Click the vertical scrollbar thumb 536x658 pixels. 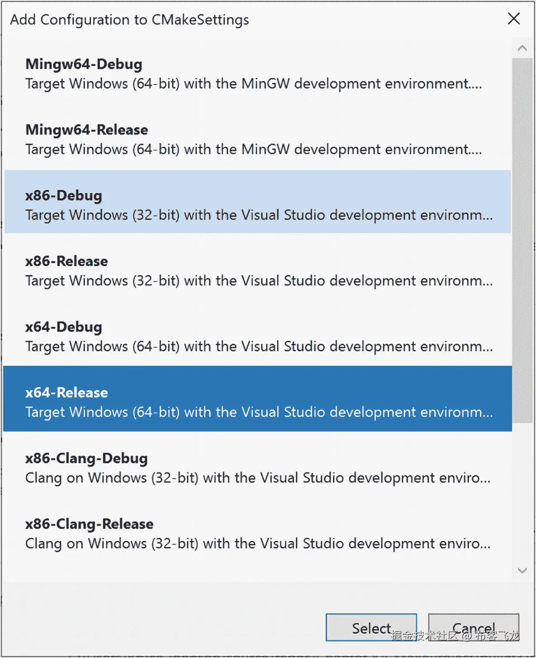point(522,240)
